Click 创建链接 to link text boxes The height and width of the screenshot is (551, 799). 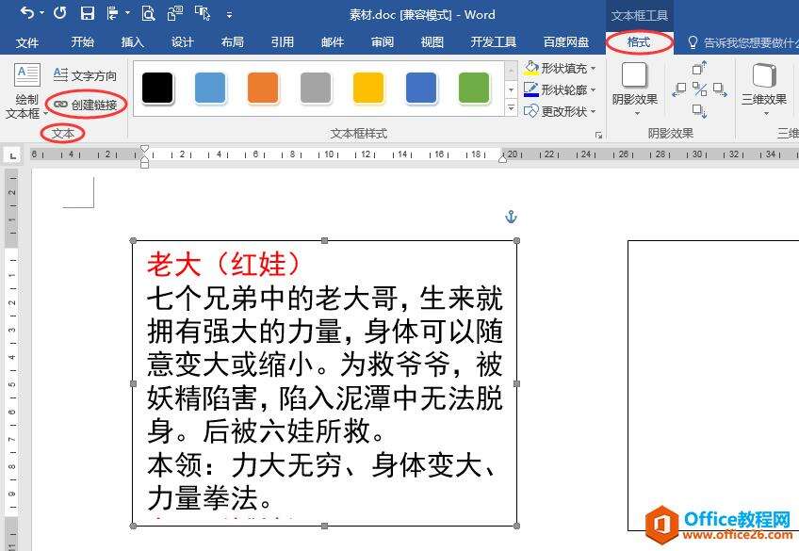pyautogui.click(x=86, y=105)
